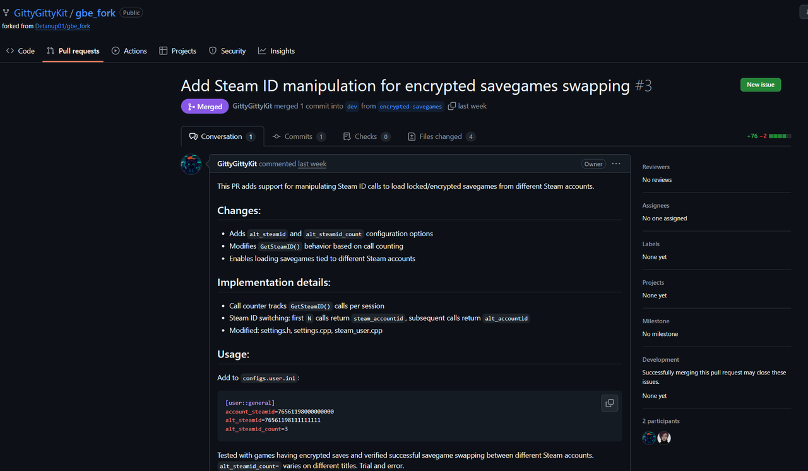Click the Reviewers sidebar heading

pyautogui.click(x=656, y=167)
